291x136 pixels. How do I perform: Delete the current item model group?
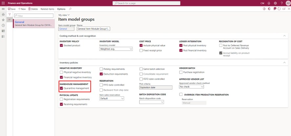pyautogui.click(x=33, y=9)
